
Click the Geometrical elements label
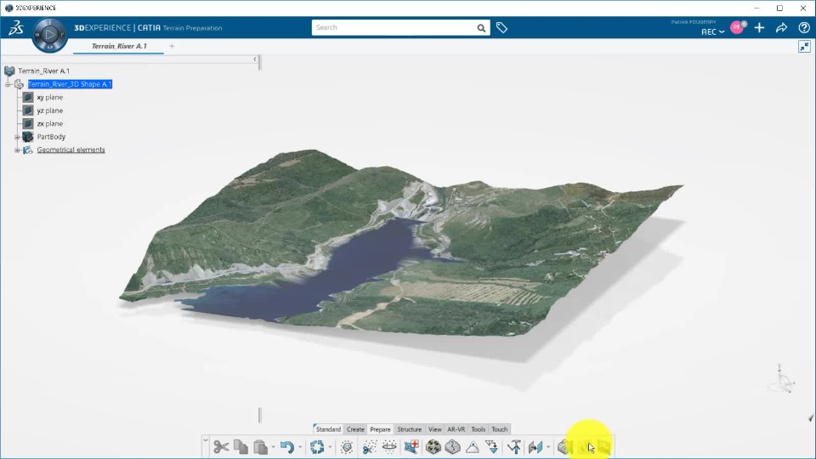pos(71,150)
